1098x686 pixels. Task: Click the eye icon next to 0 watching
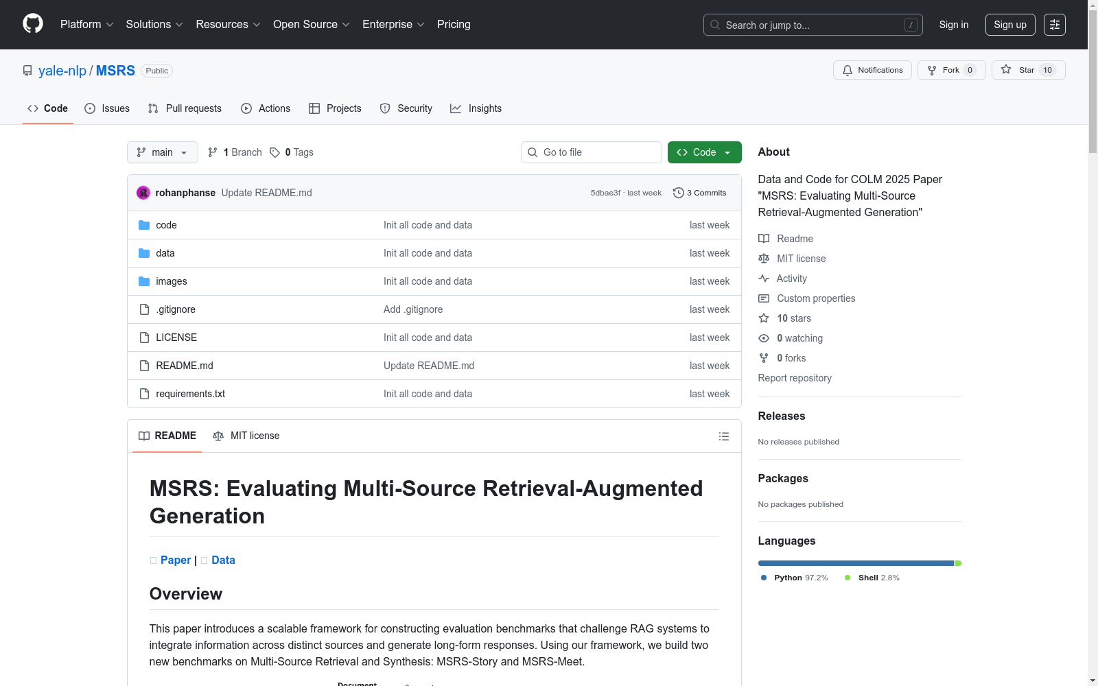click(764, 338)
